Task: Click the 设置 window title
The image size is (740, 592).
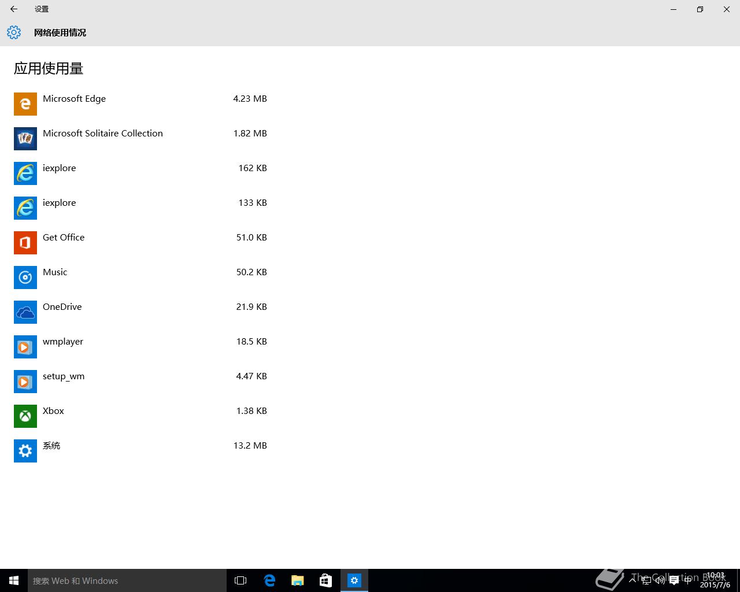Action: pyautogui.click(x=42, y=9)
